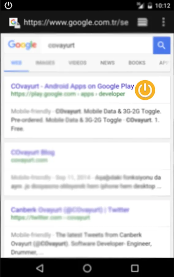Screen dimensions: 174x277
Task: Open the Canberk Ovayurt Twitter result
Action: (70, 210)
